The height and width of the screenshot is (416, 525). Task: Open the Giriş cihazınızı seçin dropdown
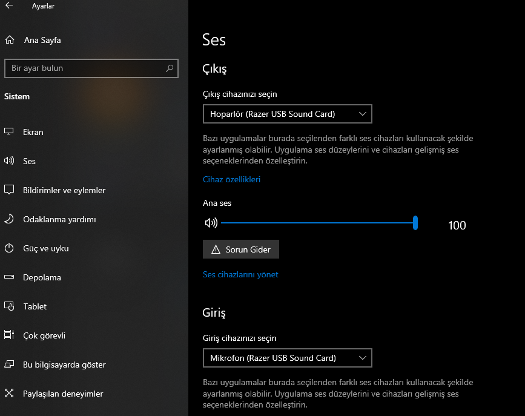tap(287, 358)
